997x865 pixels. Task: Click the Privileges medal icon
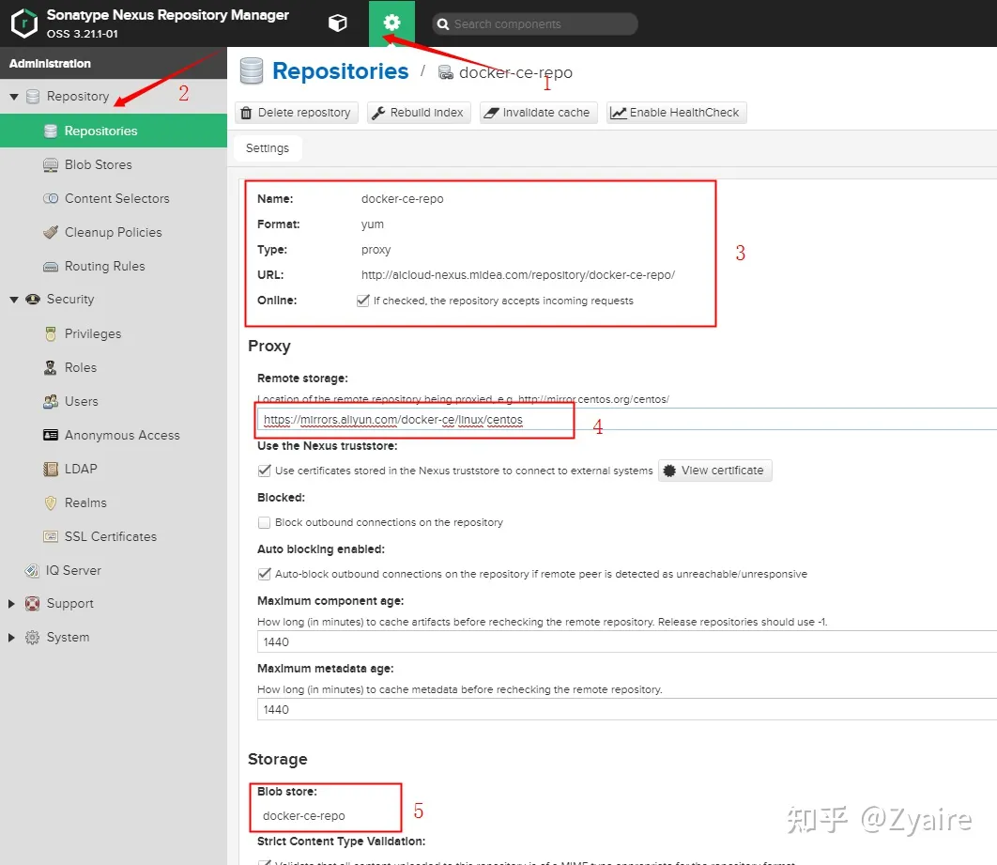(x=51, y=334)
